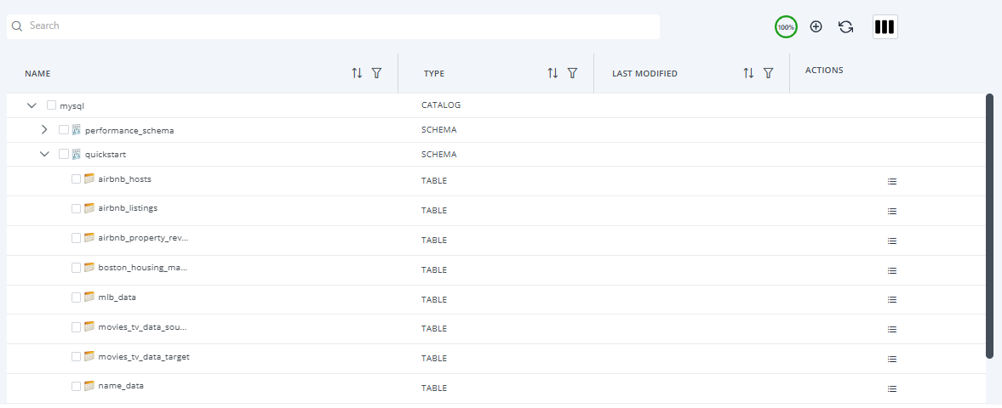Check the airbnb_hosts checkbox
This screenshot has height=408, width=1002.
click(76, 178)
